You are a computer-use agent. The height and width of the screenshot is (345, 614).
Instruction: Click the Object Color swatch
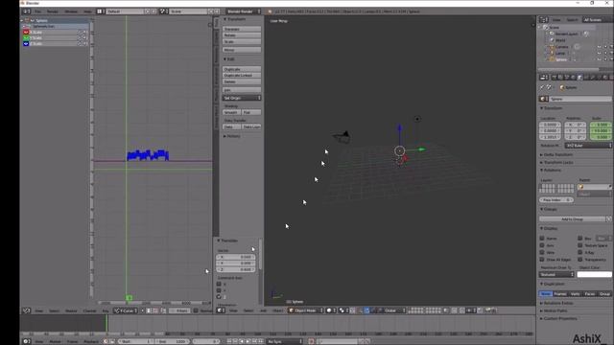pos(594,275)
